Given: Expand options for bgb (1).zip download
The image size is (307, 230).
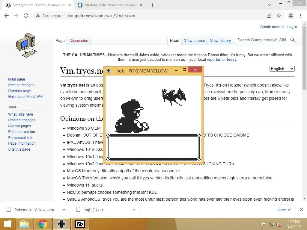Looking at the screenshot, I should pyautogui.click(x=134, y=210).
